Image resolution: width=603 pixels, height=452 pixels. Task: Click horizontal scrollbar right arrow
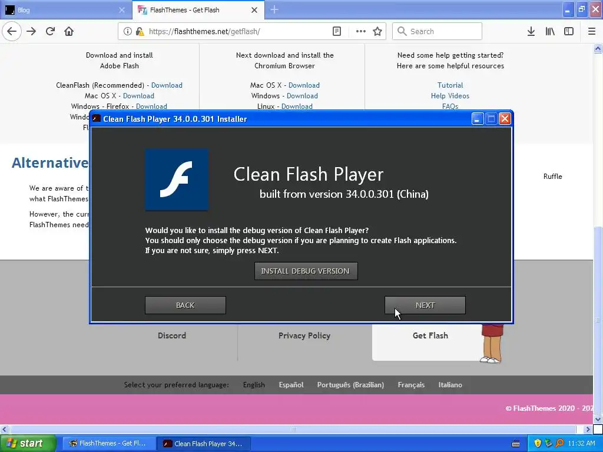click(x=588, y=429)
